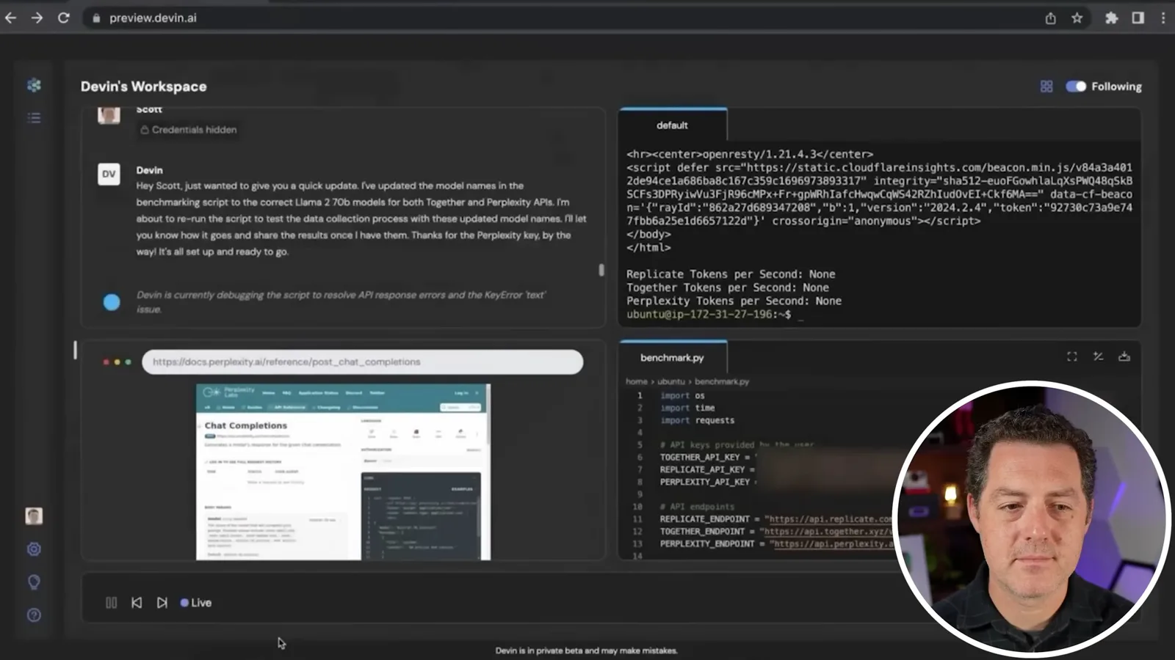Click the 'benchmark.py' breadcrumb segment
This screenshot has height=660, width=1175.
pyautogui.click(x=722, y=381)
